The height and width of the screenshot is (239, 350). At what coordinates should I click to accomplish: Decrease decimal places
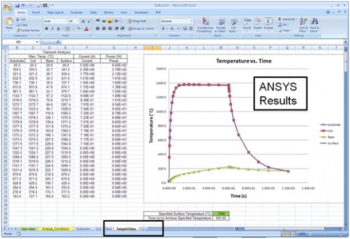coord(190,29)
